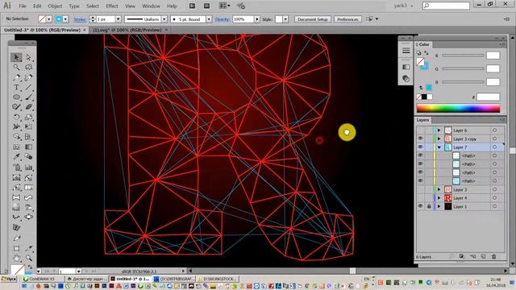Open Adobe Bridge from top bar
The width and height of the screenshot is (516, 290).
point(192,6)
